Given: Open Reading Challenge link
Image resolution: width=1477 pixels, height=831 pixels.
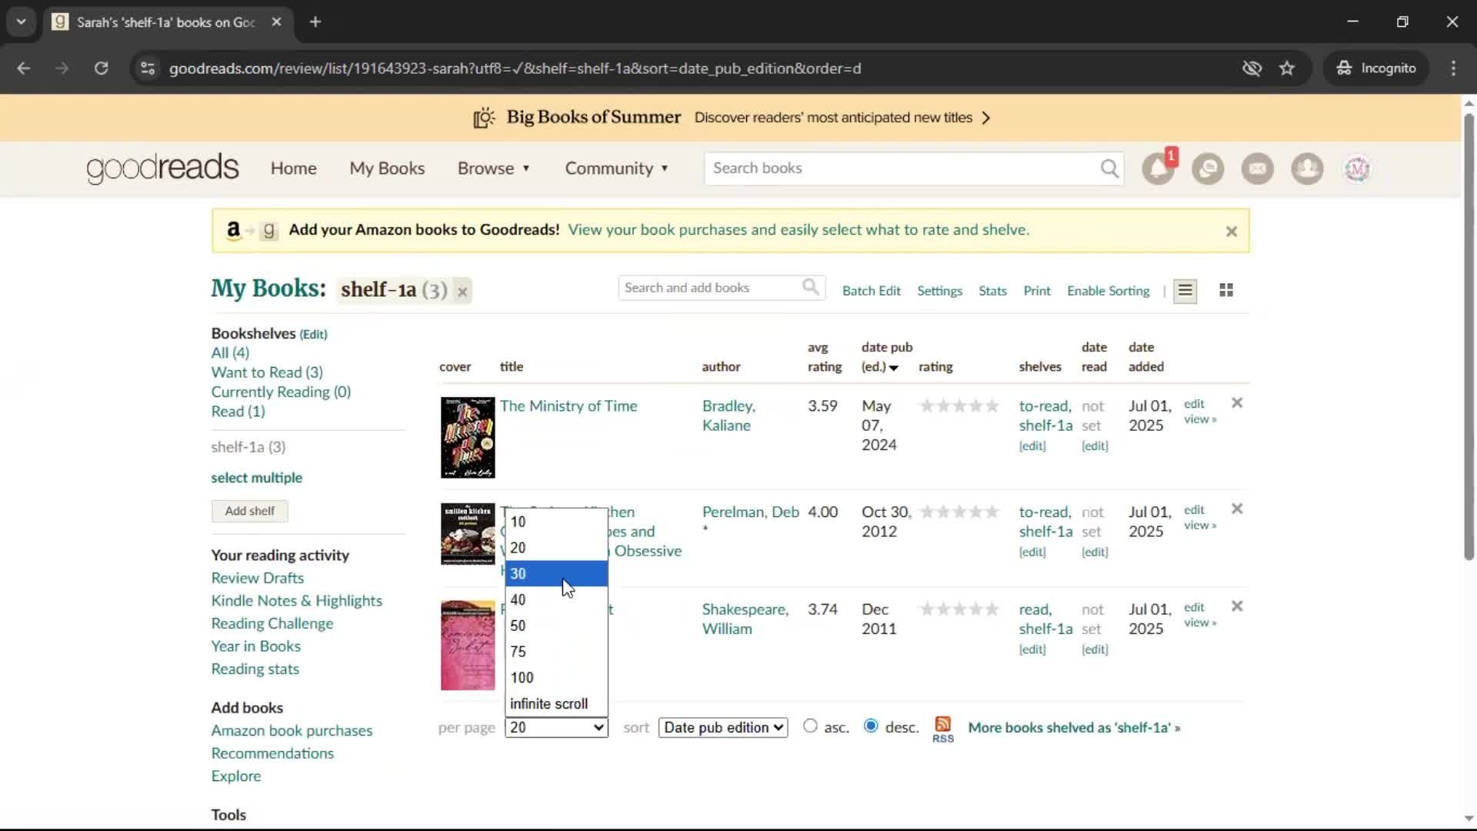Looking at the screenshot, I should pos(272,624).
